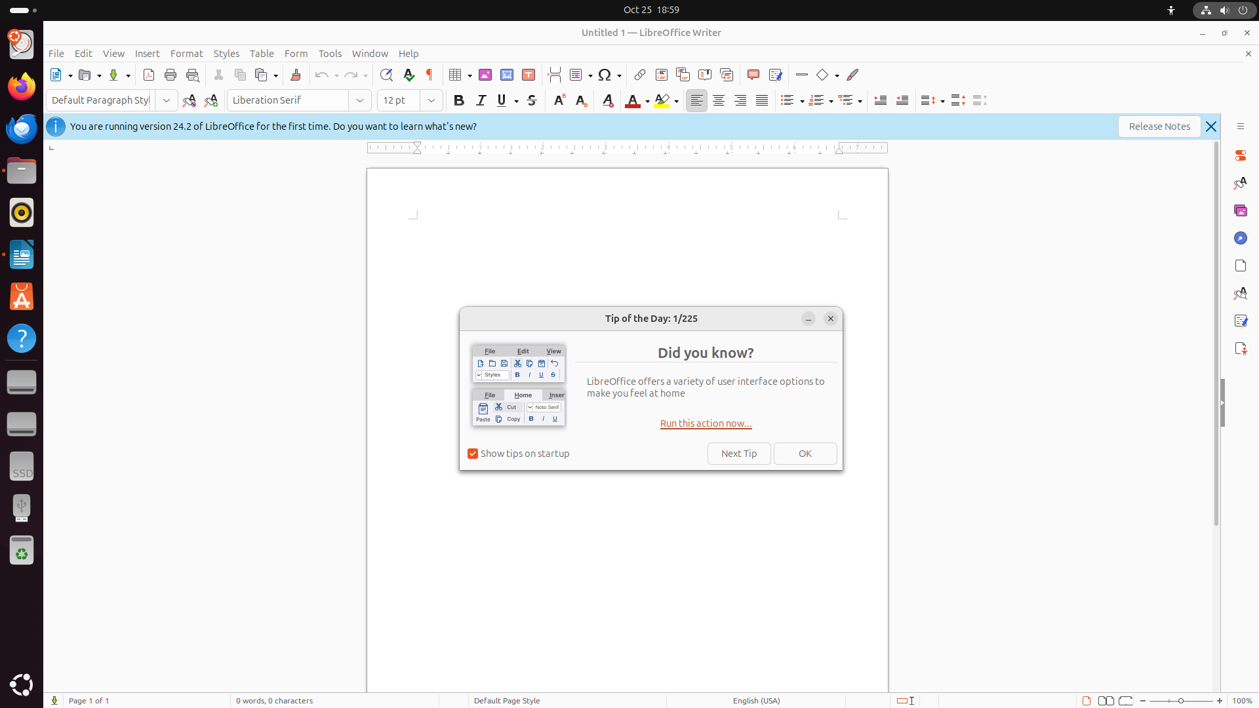This screenshot has width=1259, height=708.
Task: Expand the font name dropdown
Action: 360,100
